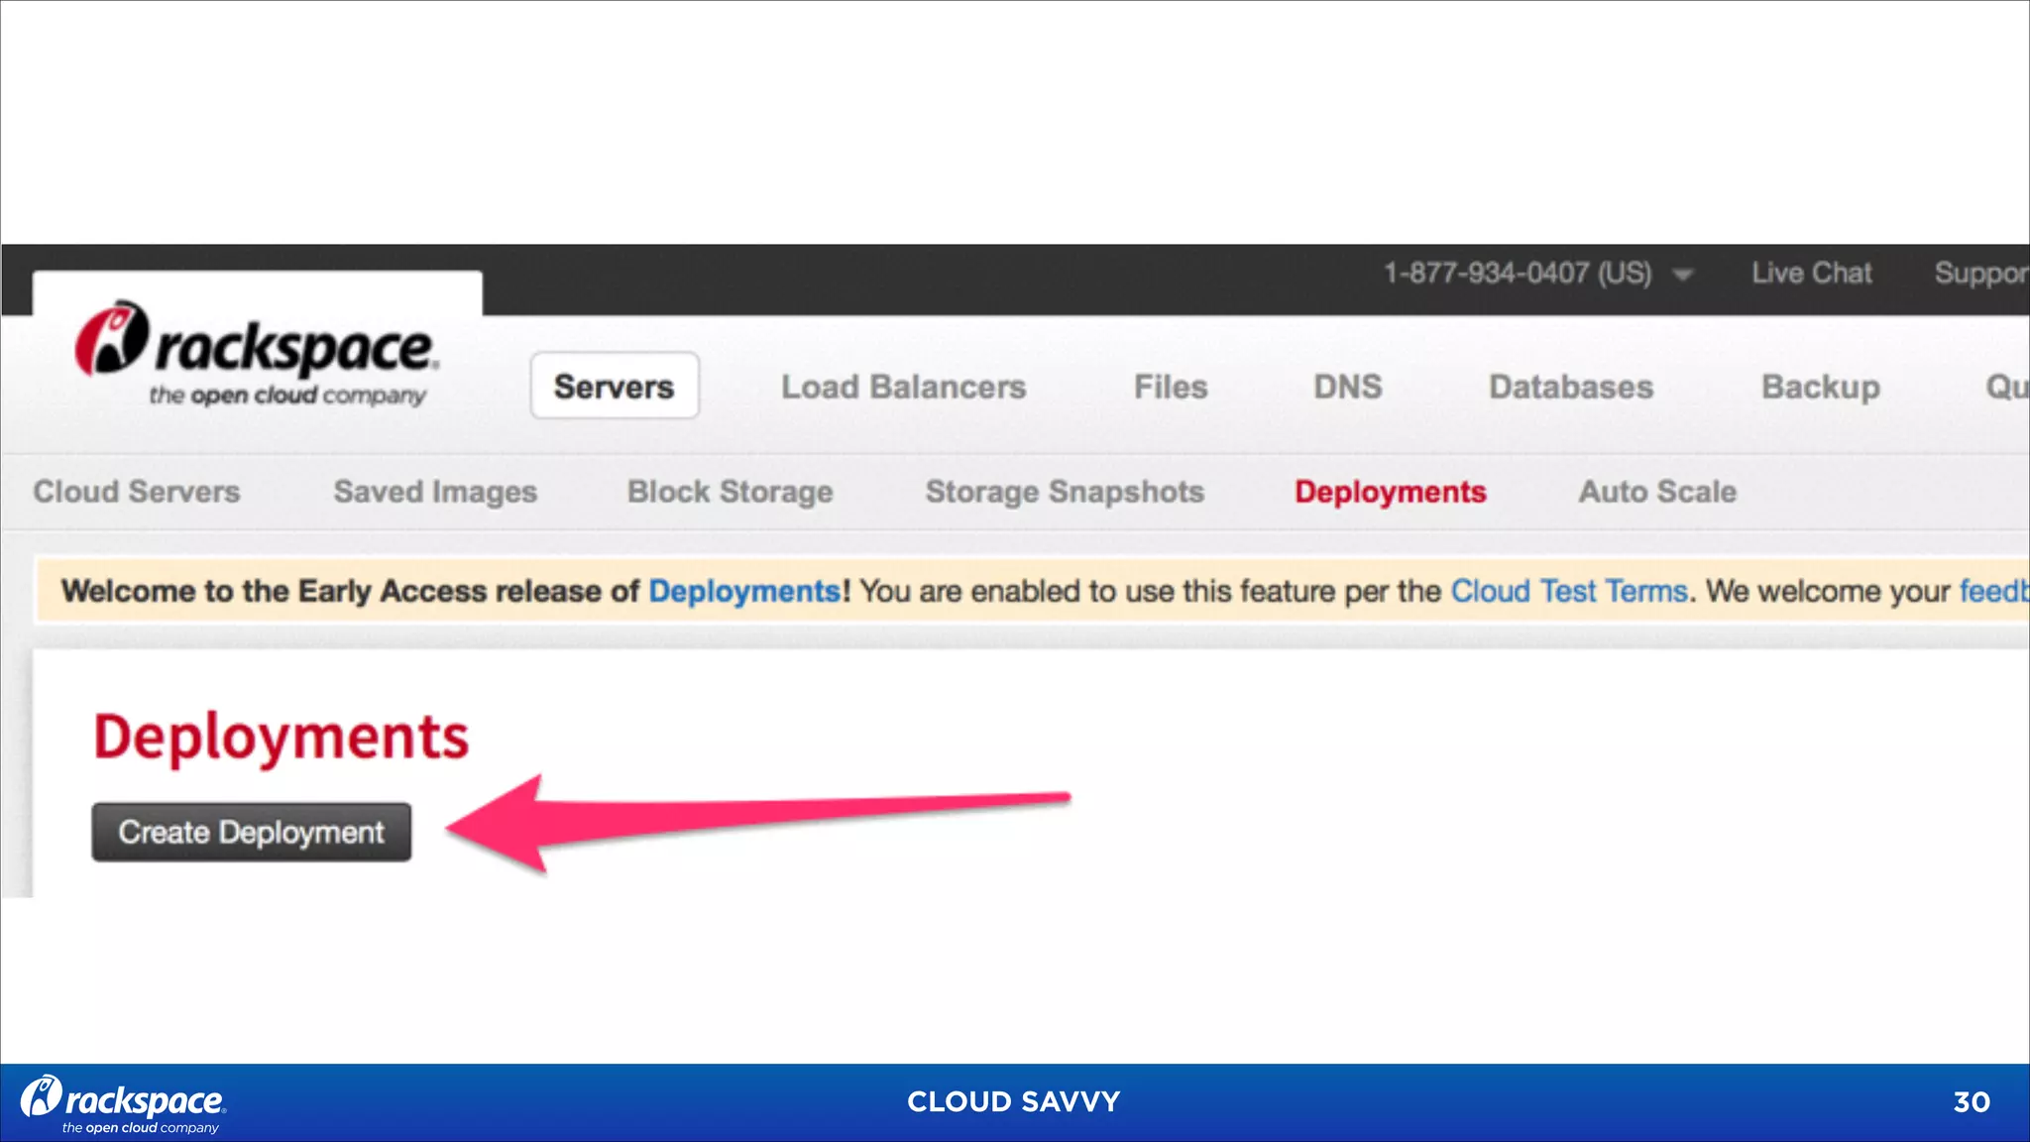Click the CLOUD SAVVY footer text
The width and height of the screenshot is (2030, 1142).
(1013, 1101)
